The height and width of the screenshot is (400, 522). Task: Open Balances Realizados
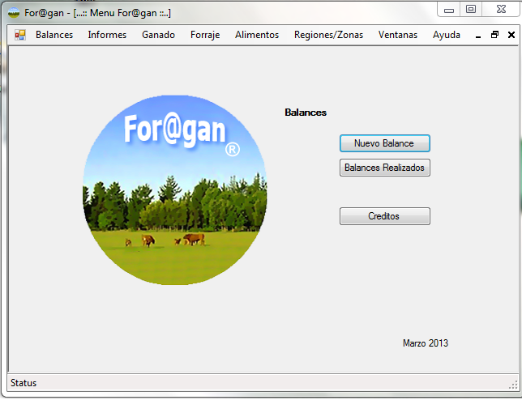384,168
